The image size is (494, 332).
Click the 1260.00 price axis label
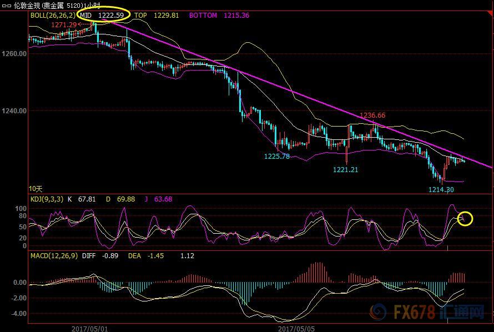coord(14,54)
